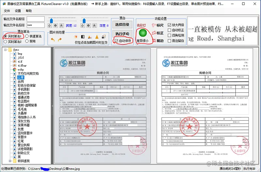
Task: Select the 桃树-透明背景 file
Action: click(27, 105)
